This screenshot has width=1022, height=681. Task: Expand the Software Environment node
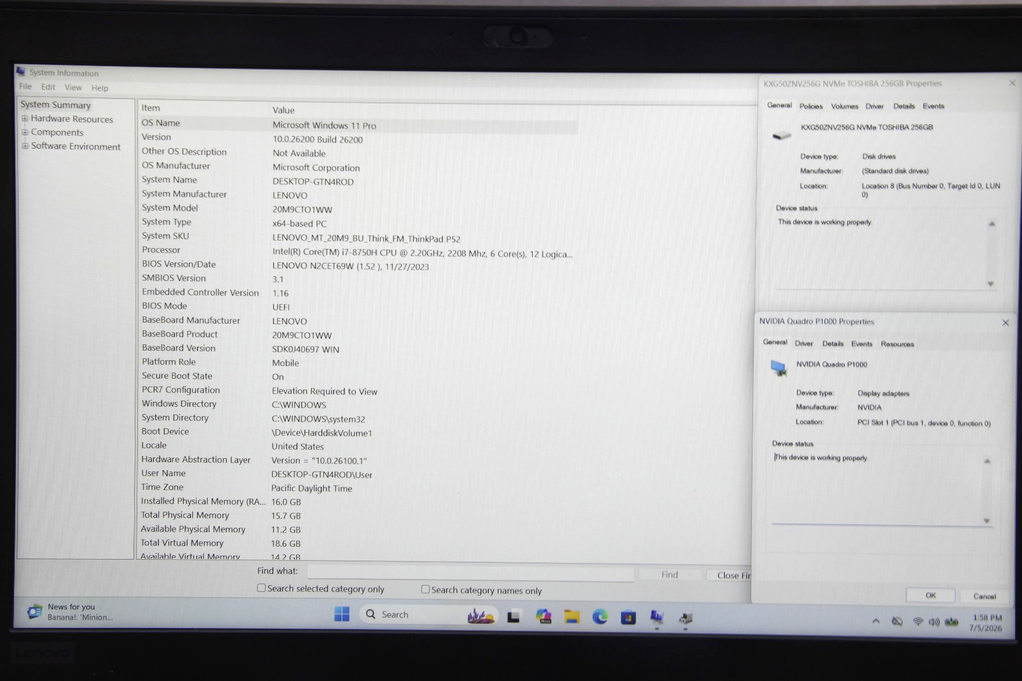pos(25,146)
